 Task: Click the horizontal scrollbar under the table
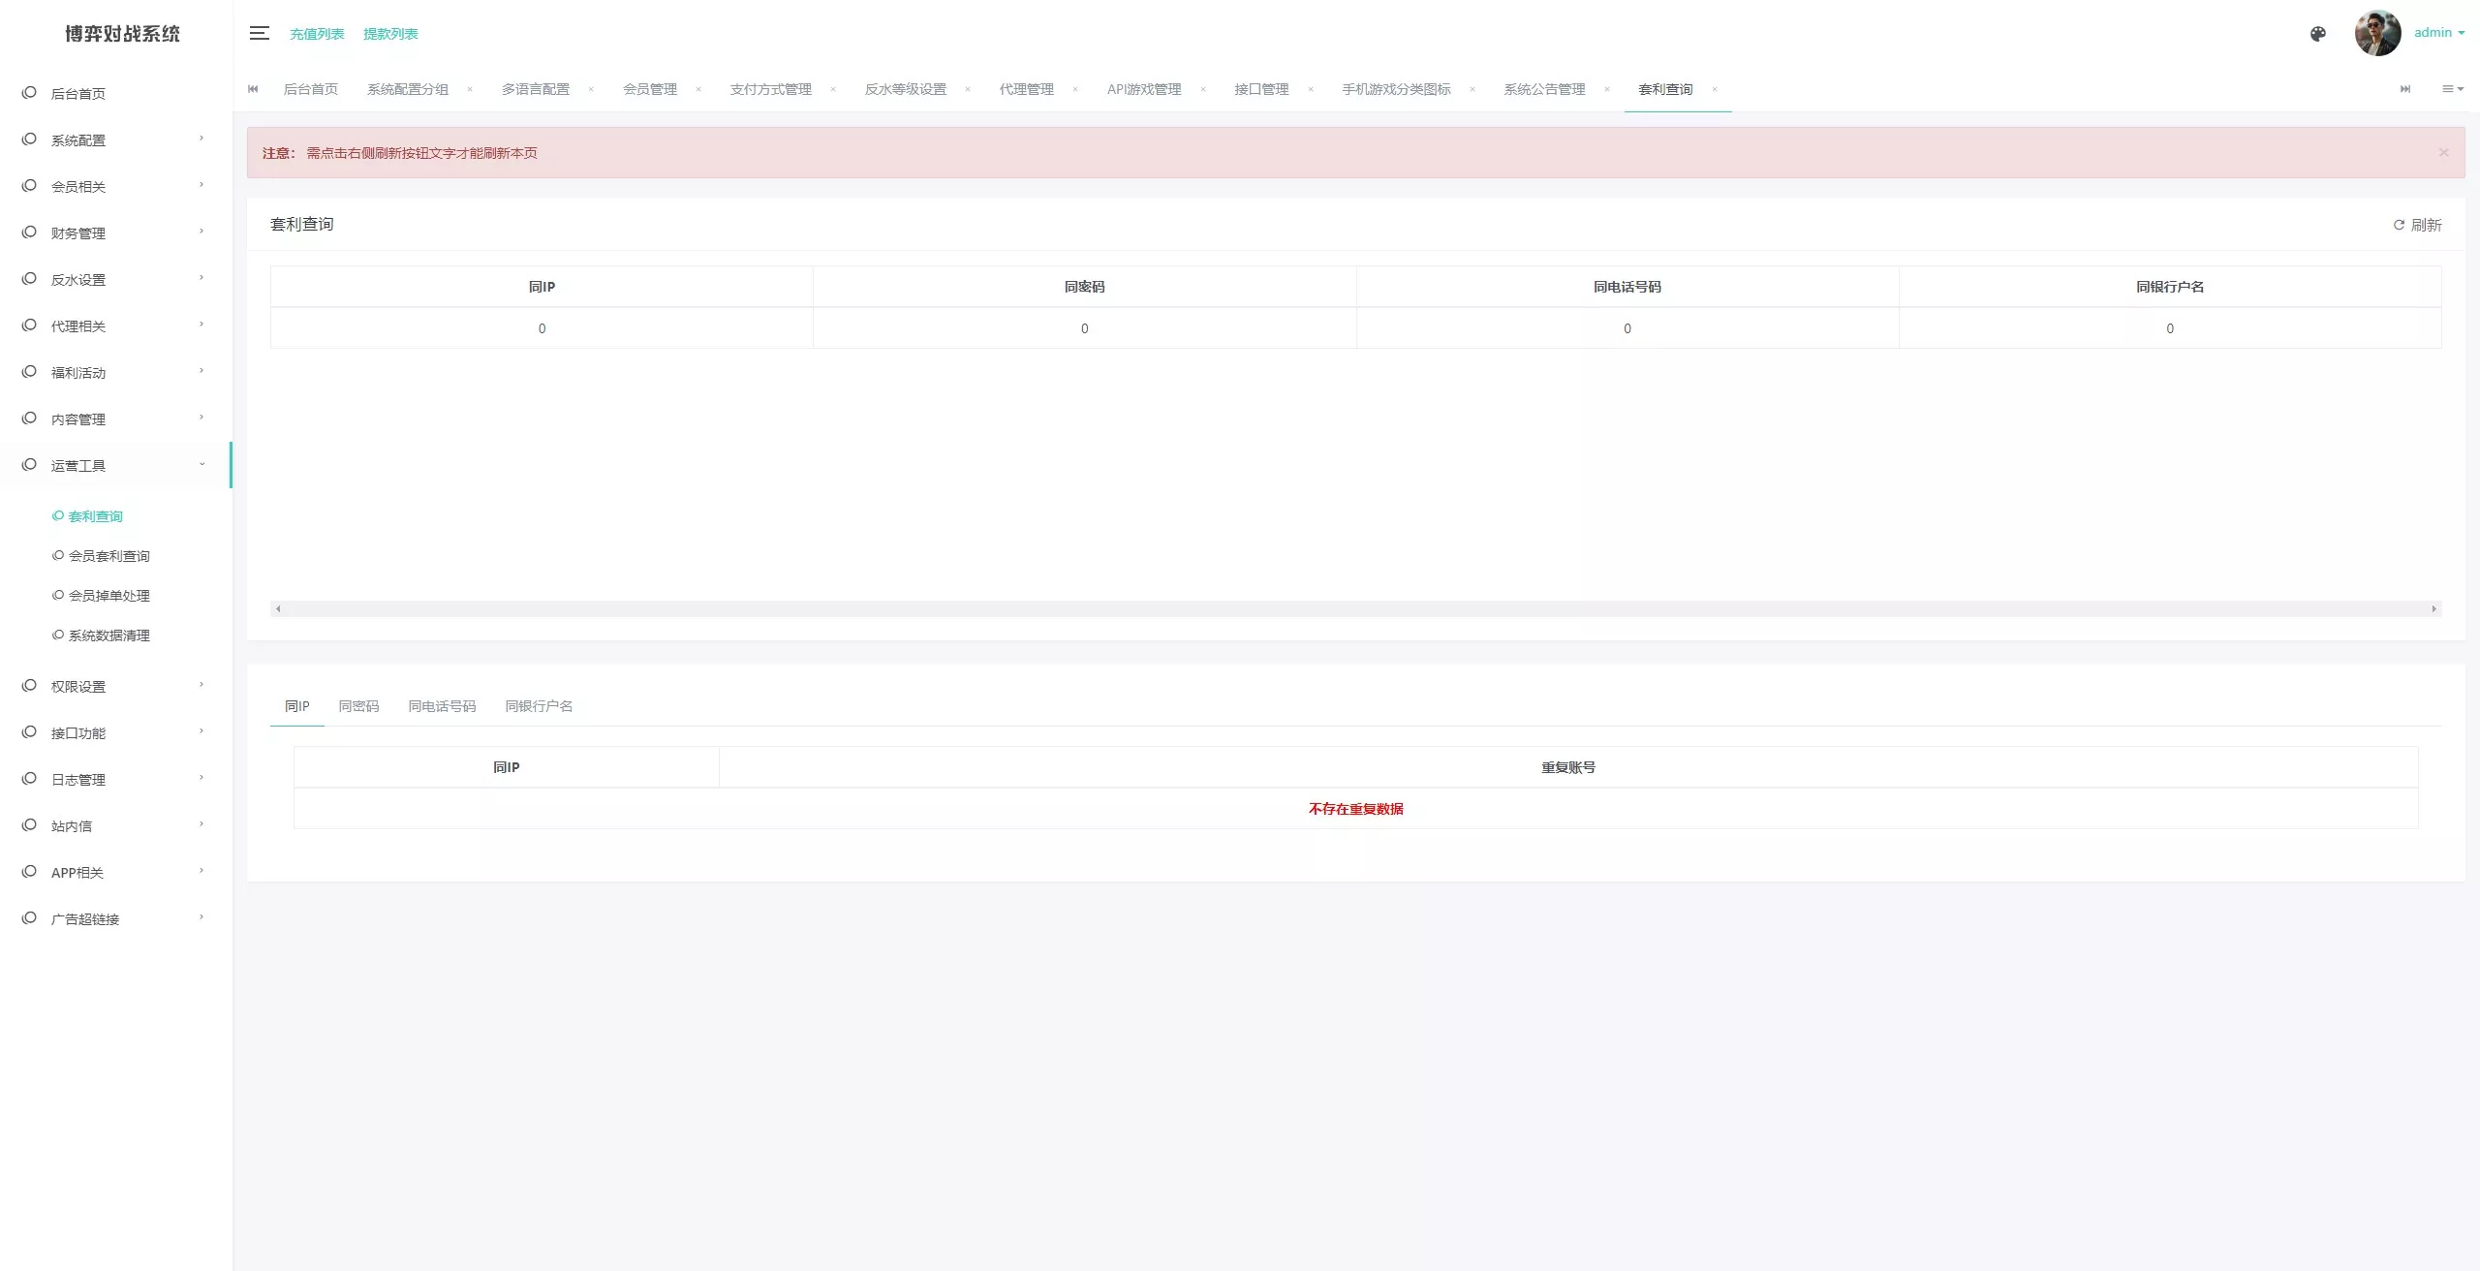[1354, 608]
